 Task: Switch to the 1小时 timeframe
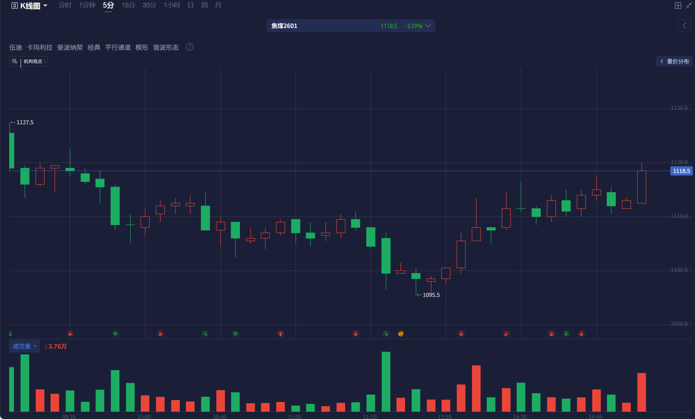(x=172, y=5)
